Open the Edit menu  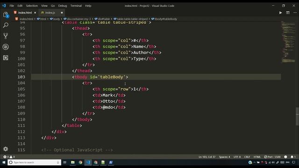20,6
